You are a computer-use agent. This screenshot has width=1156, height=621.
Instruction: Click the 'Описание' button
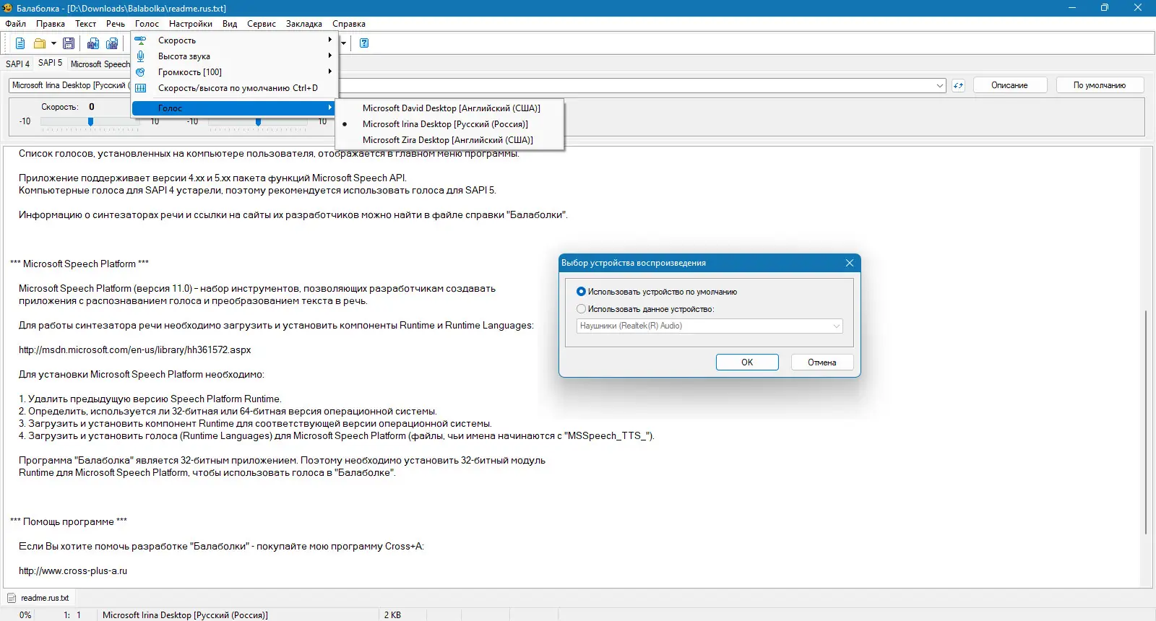point(1009,85)
